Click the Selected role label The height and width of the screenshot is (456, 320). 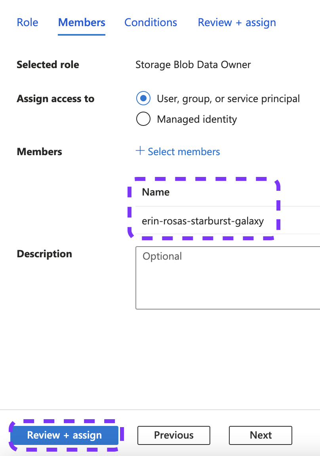[48, 65]
